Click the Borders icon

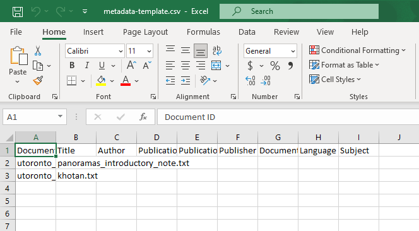tap(71, 81)
